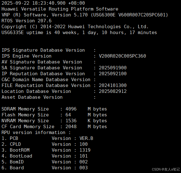
Task: Click '5. BomID' row label
Action: (13, 162)
